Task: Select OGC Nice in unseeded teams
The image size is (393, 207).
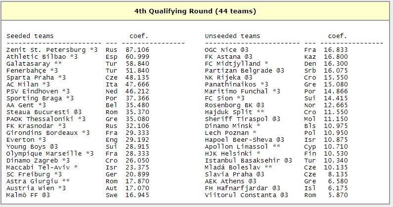Action: point(226,50)
